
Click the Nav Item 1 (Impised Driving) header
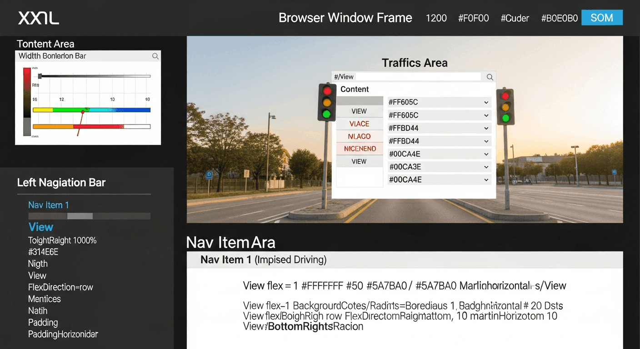pyautogui.click(x=264, y=260)
